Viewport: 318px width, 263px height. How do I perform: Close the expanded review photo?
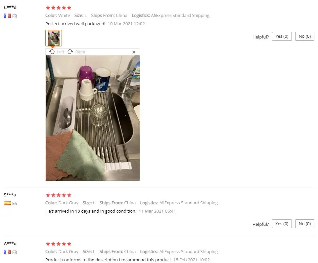134,52
